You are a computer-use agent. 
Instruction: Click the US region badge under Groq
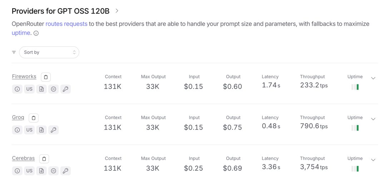[x=29, y=130]
